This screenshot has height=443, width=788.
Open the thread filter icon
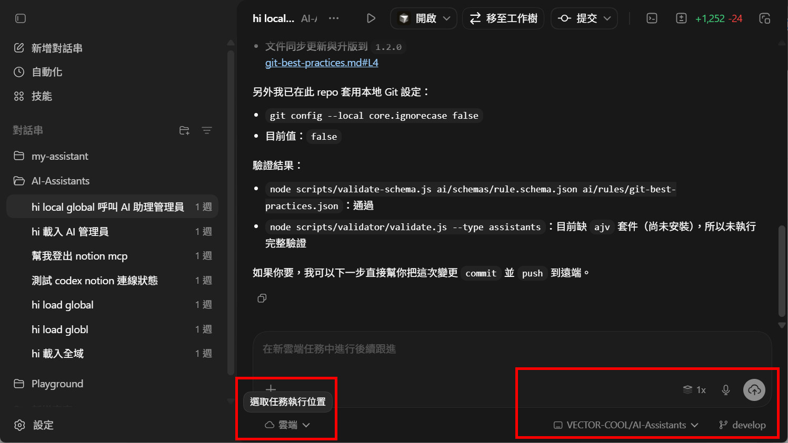coord(207,130)
